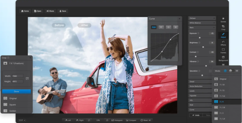242x123 pixels.
Task: Select Golden crop ratio
Action: 16,111
